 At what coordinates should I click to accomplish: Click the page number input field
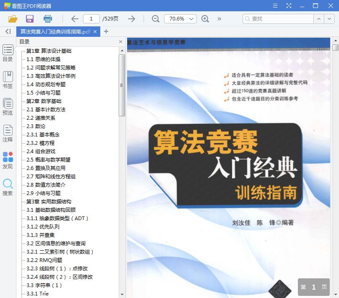click(x=91, y=19)
